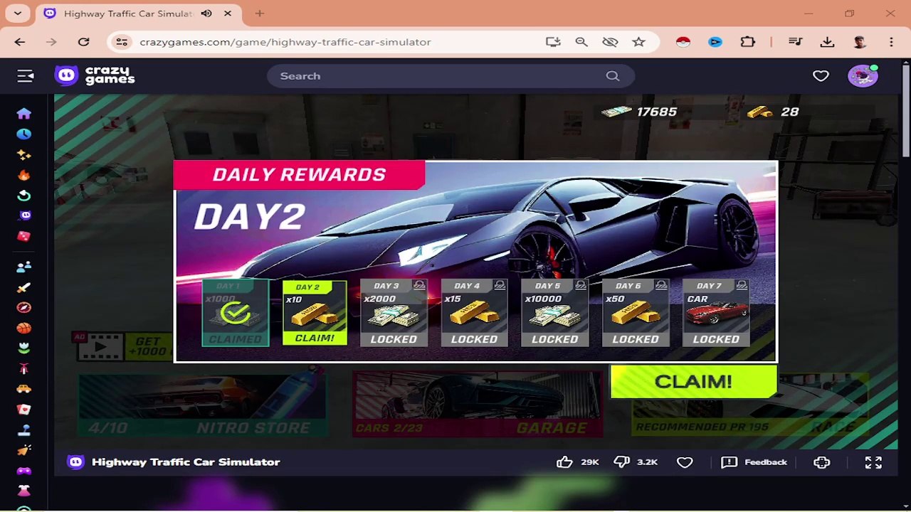Viewport: 911px width, 512px height.
Task: Expand the tab search dropdown arrow
Action: tap(17, 14)
